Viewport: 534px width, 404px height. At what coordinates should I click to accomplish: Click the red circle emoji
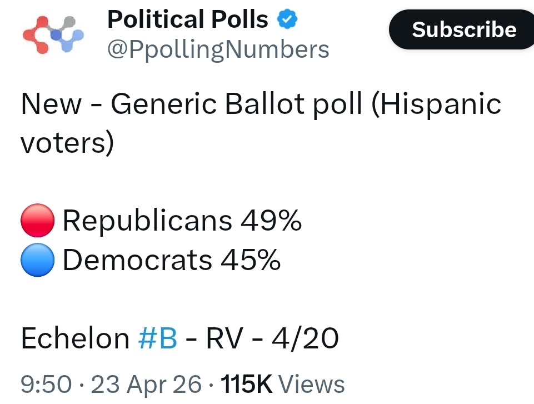(37, 221)
